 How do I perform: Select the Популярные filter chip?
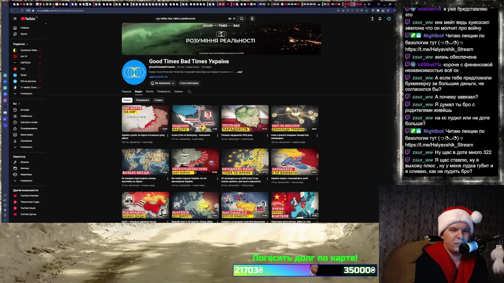pyautogui.click(x=143, y=100)
